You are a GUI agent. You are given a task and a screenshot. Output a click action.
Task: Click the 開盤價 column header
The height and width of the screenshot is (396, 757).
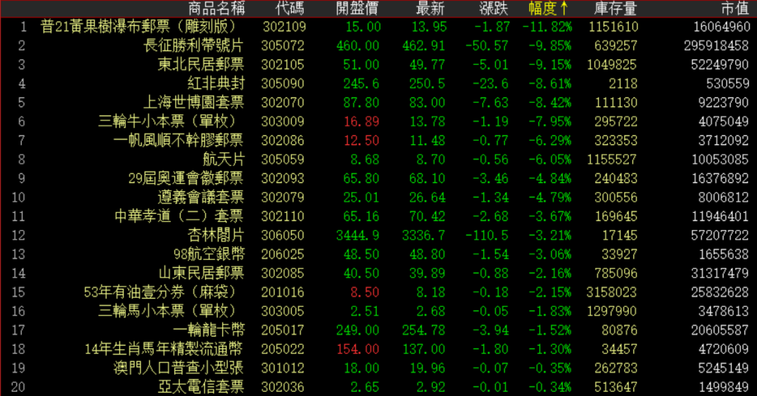point(357,8)
